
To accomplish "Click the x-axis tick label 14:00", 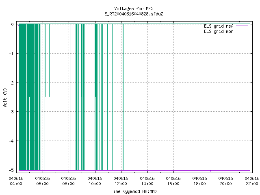I will [x=147, y=184].
